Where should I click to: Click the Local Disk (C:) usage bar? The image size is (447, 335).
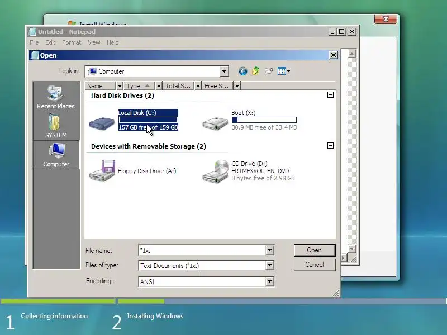(148, 120)
